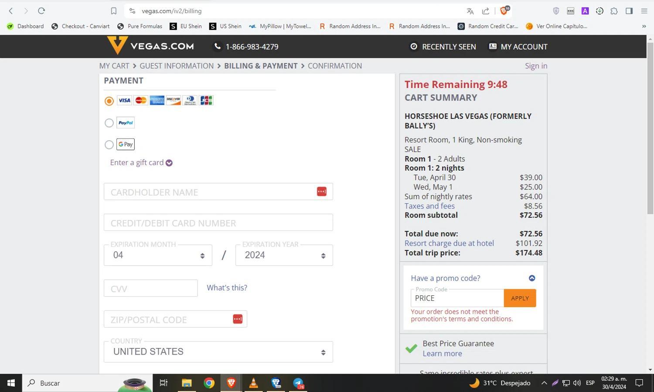Open the Taxes and fees link

tap(429, 206)
